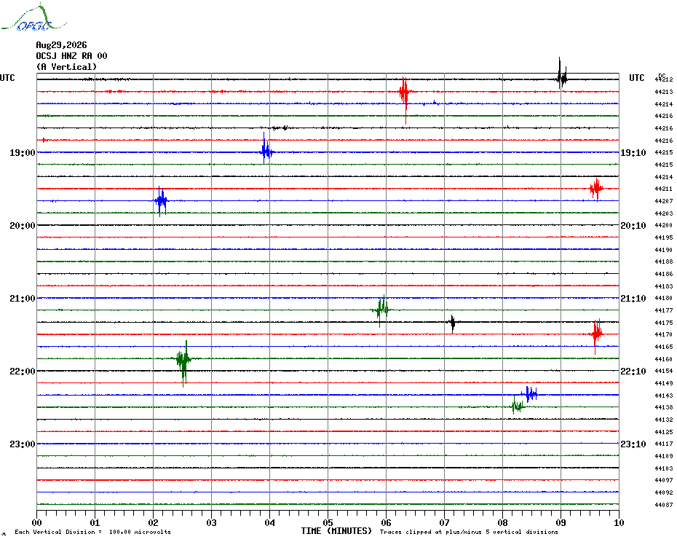Click the black seismic burst on the 44212 trace
This screenshot has height=542, width=677.
[561, 74]
